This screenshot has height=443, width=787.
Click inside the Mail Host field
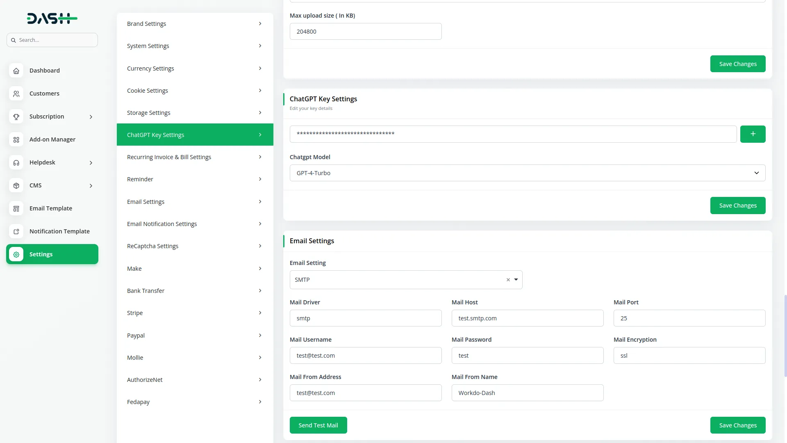527,318
